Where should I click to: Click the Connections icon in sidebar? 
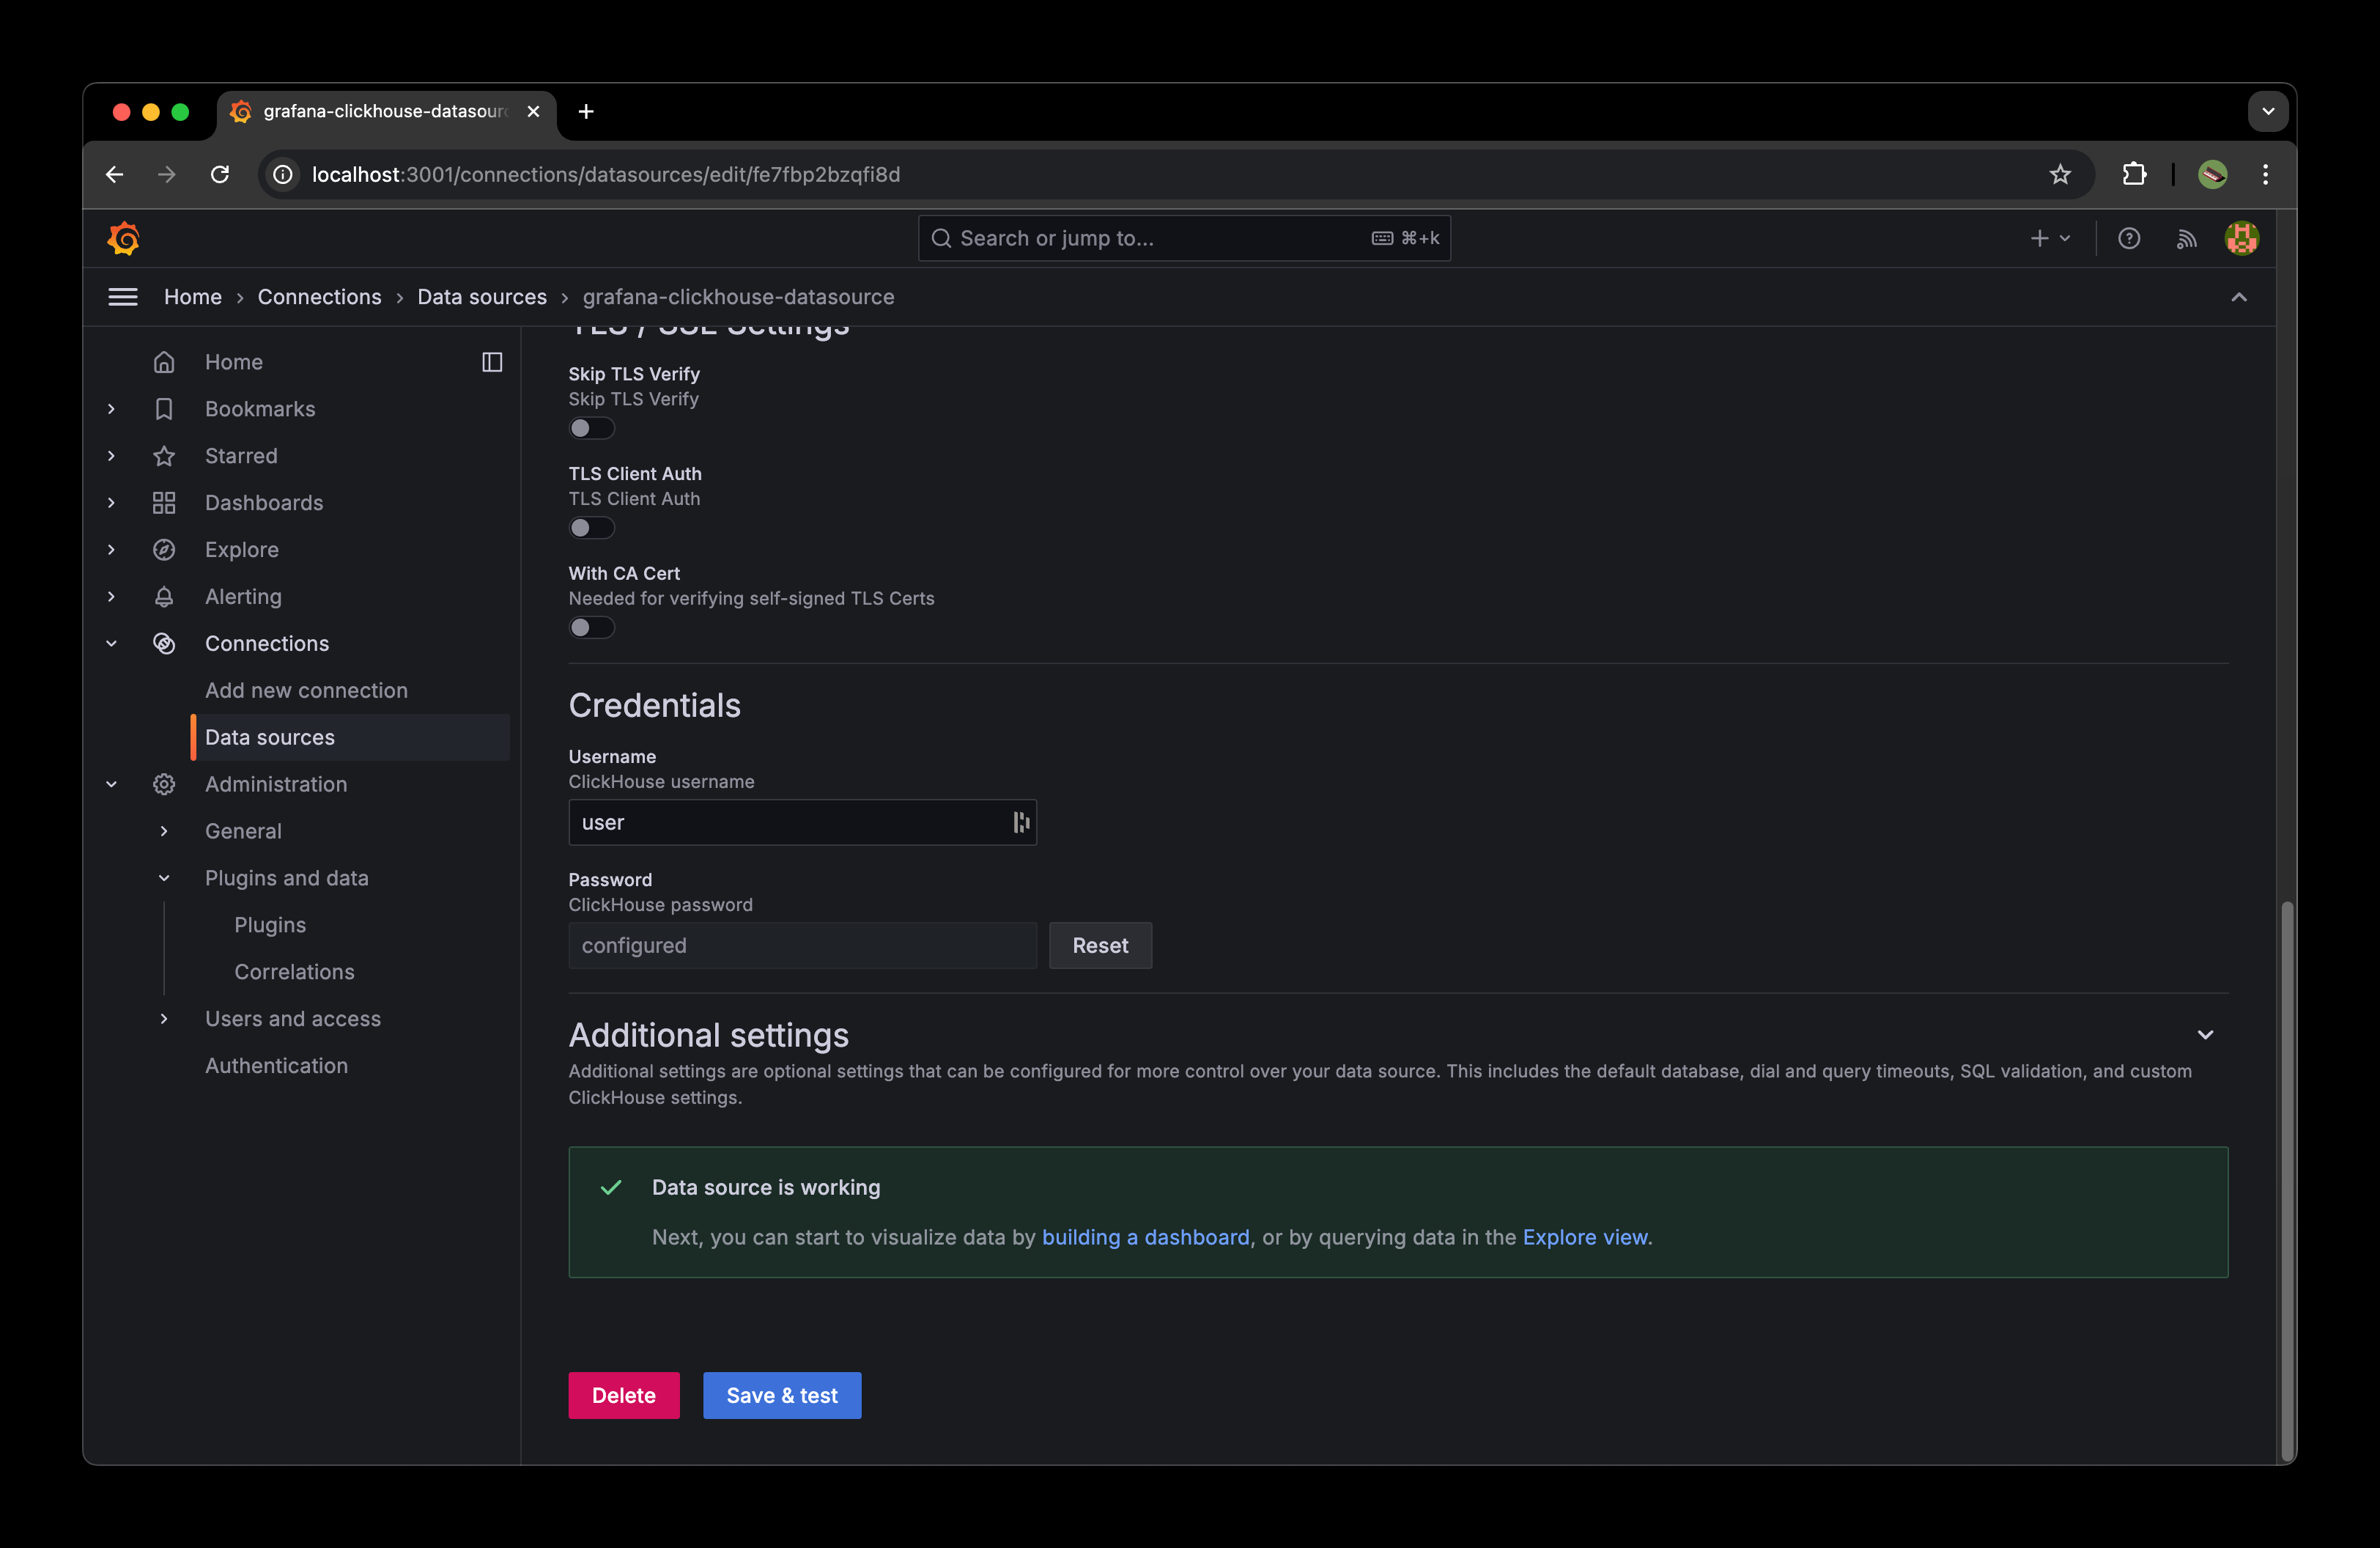tap(165, 643)
